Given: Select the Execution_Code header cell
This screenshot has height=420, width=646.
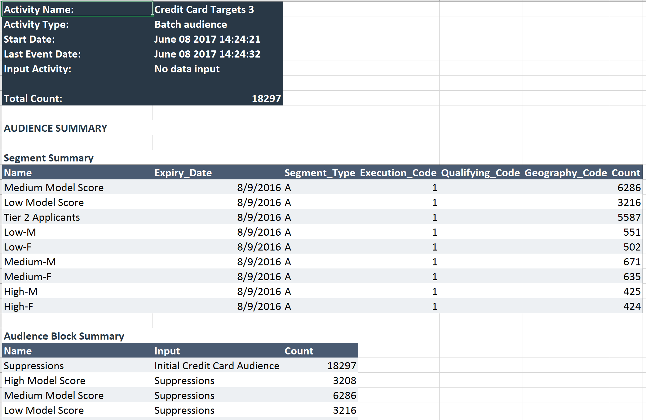Looking at the screenshot, I should click(398, 173).
